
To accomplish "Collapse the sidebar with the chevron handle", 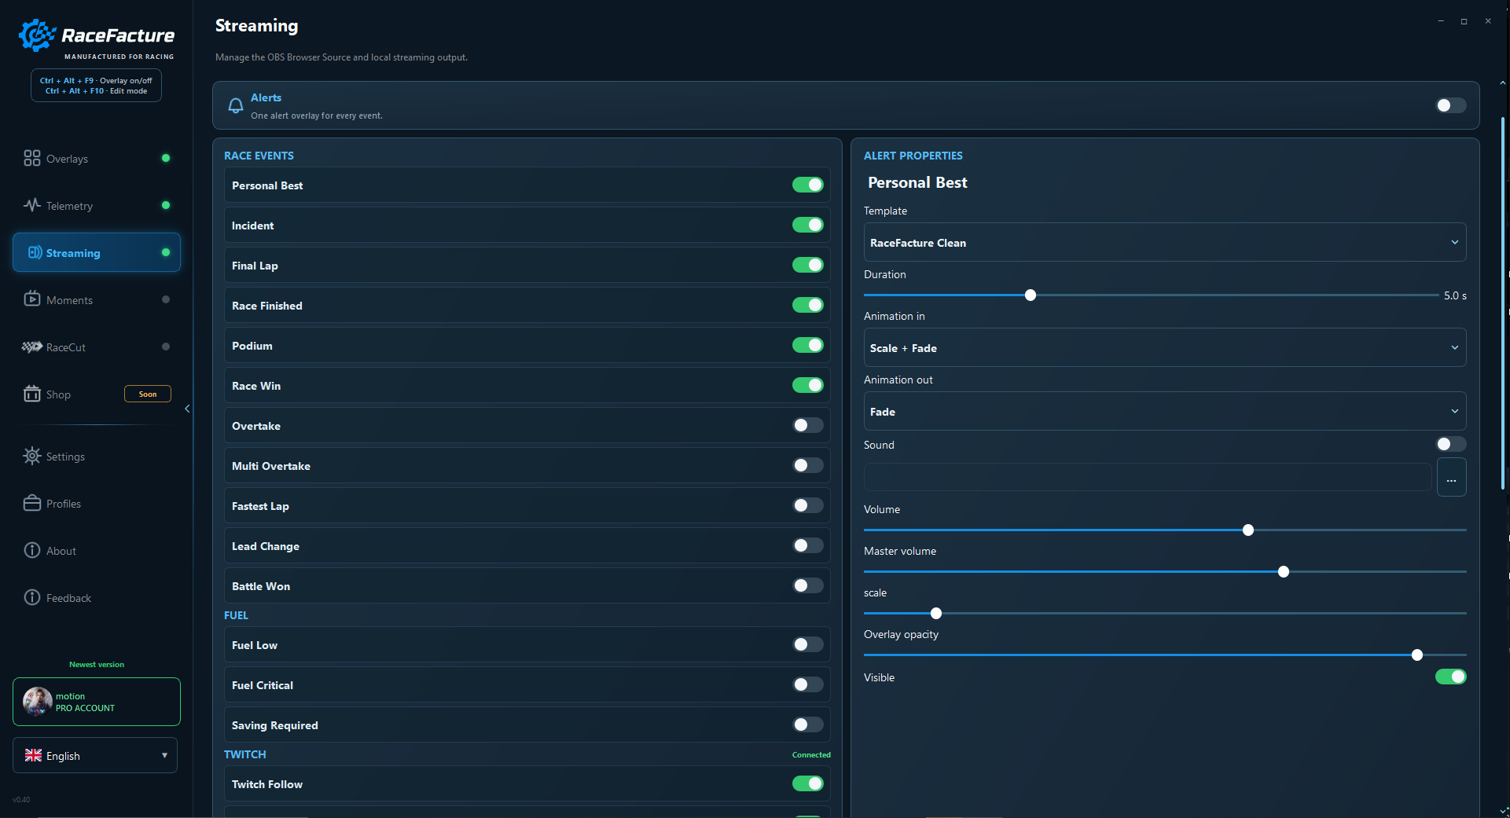I will tap(187, 409).
